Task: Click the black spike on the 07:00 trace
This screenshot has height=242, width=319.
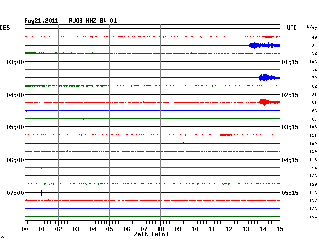Action: tap(42, 193)
